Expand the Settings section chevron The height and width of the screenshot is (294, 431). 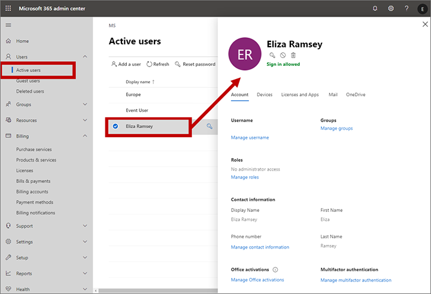[x=85, y=241]
